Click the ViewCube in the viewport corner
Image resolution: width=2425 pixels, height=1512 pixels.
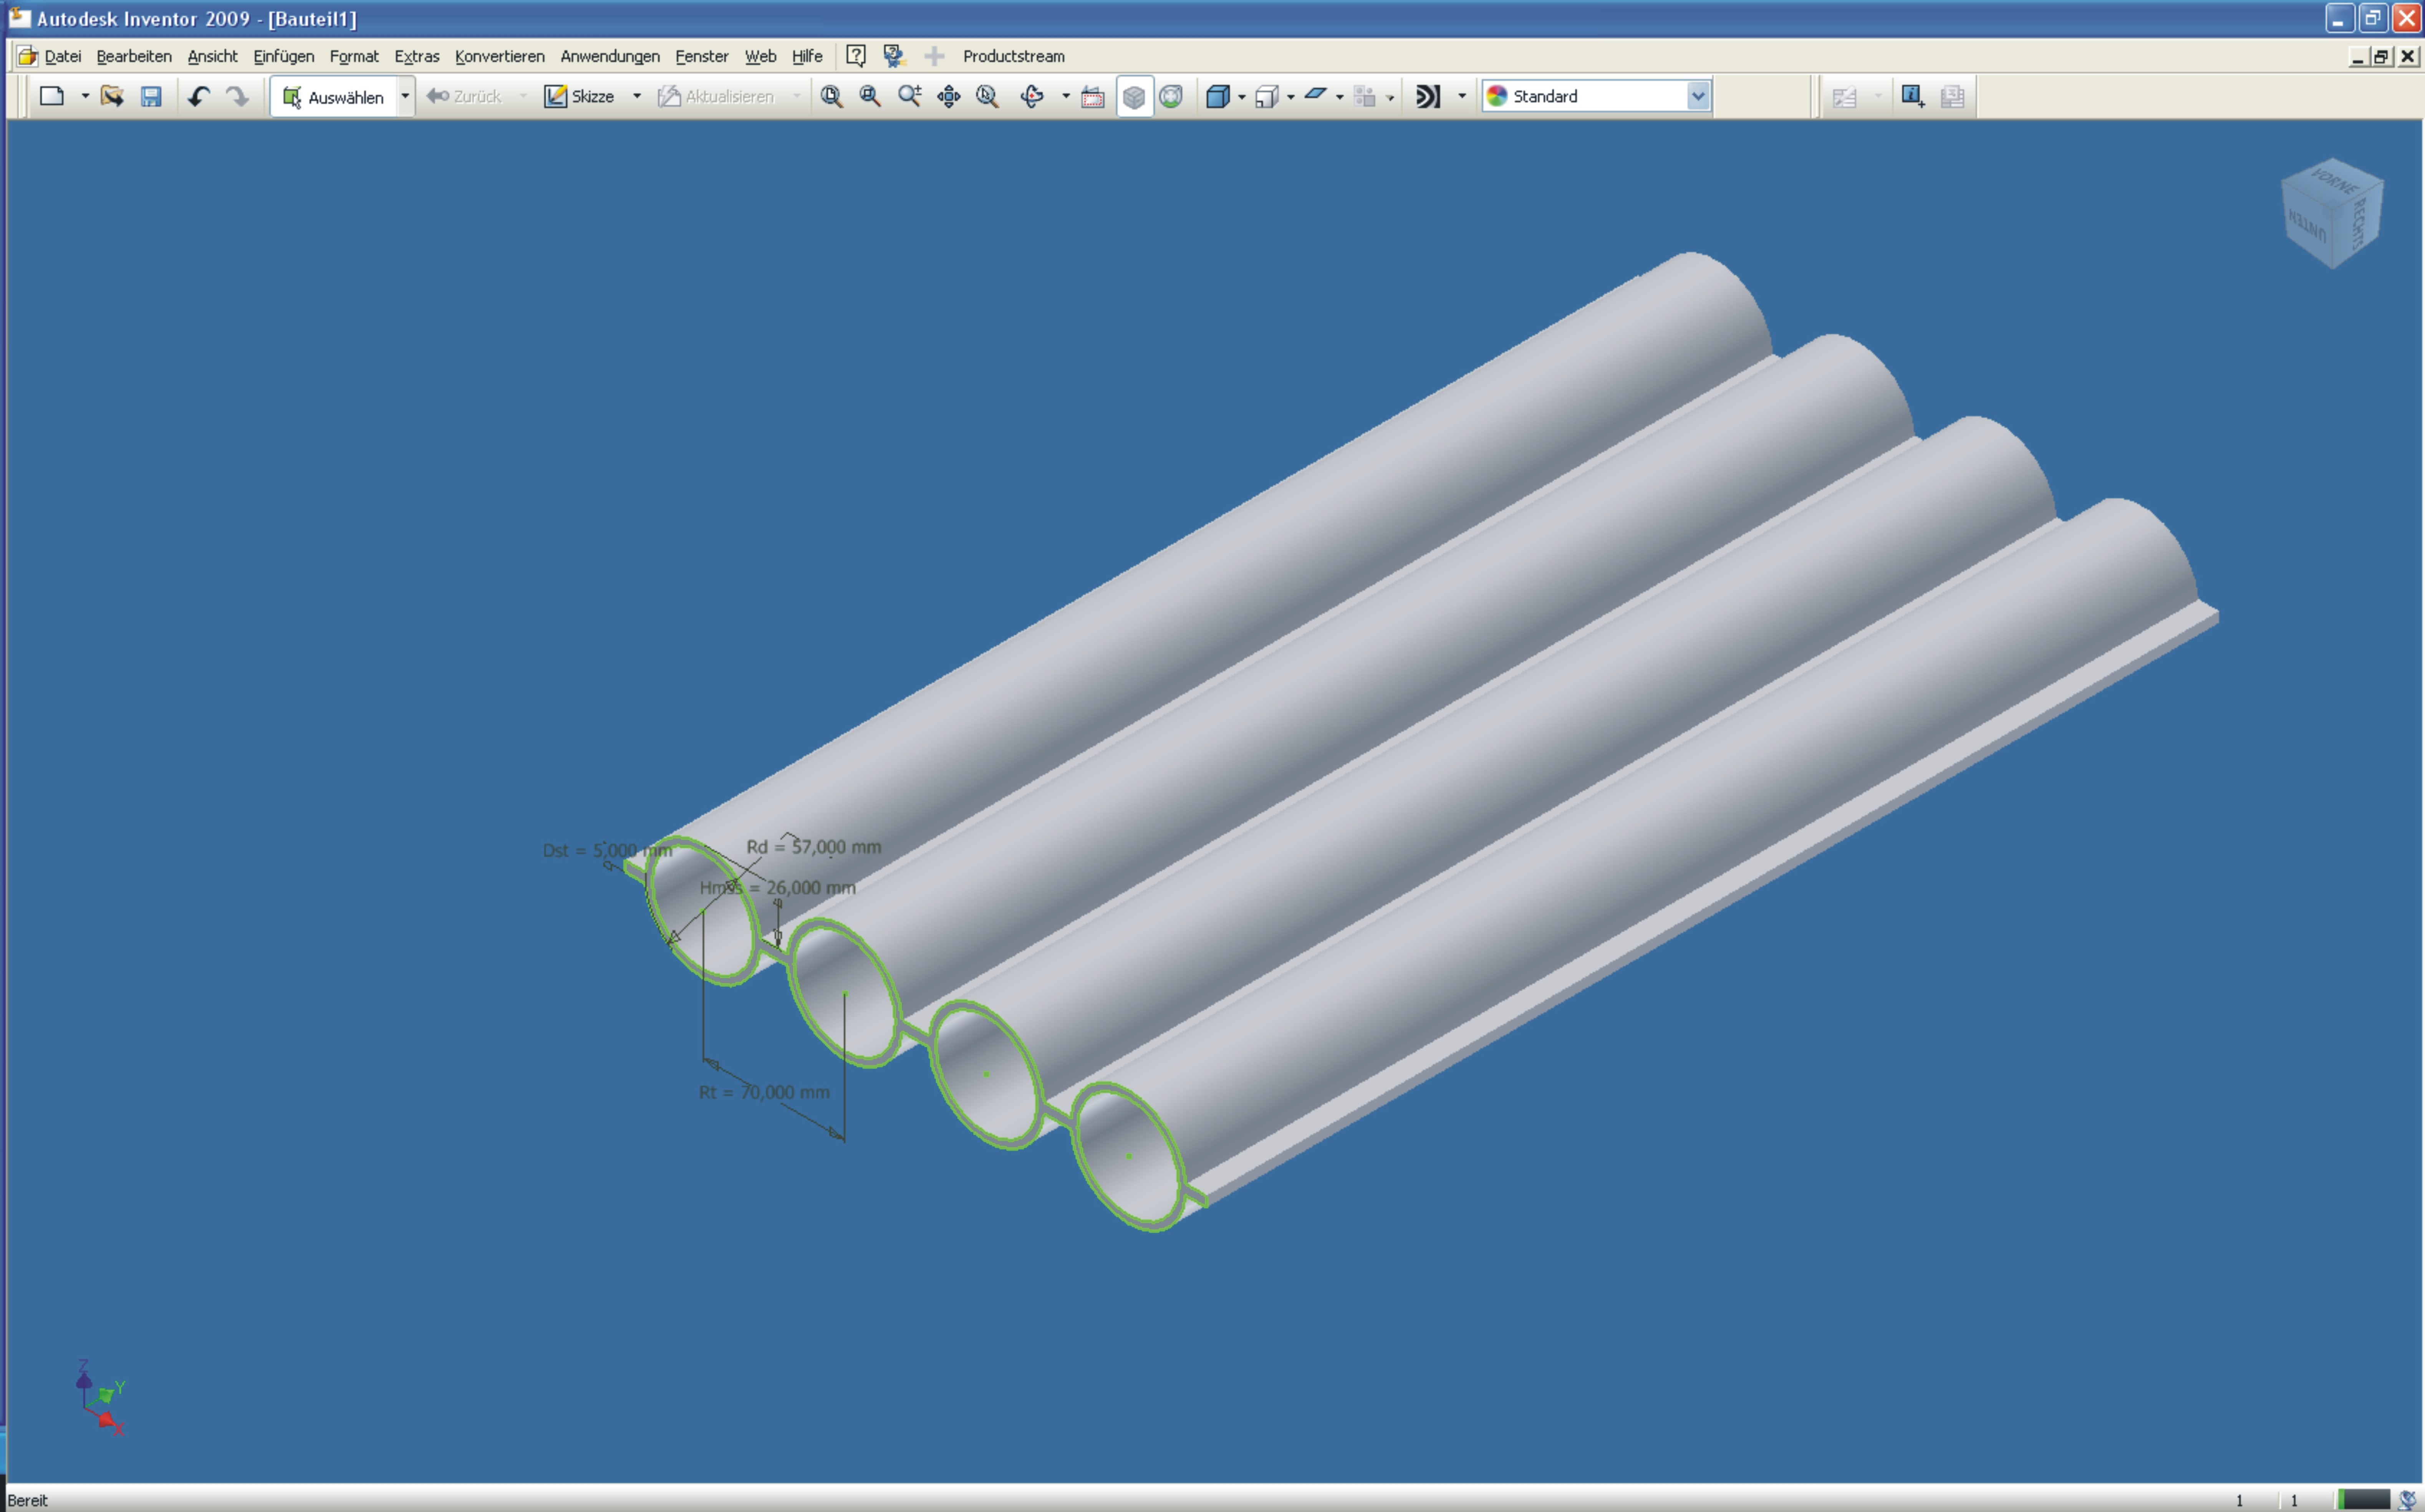pyautogui.click(x=2332, y=213)
